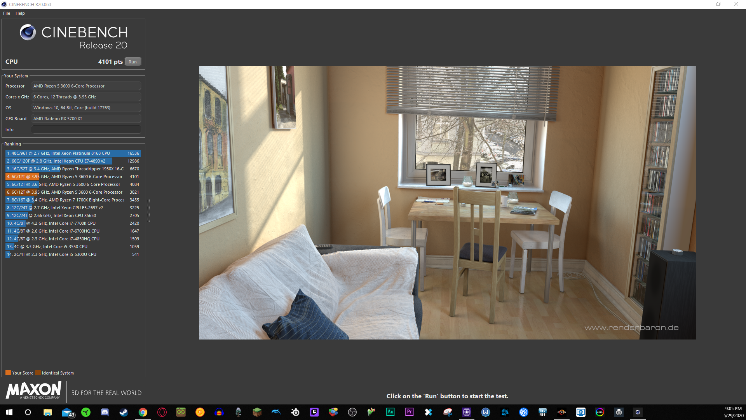The width and height of the screenshot is (746, 420).
Task: Open Twitch from taskbar
Action: 314,412
